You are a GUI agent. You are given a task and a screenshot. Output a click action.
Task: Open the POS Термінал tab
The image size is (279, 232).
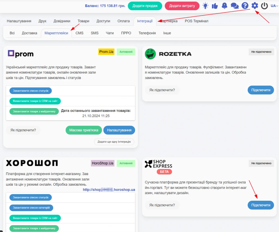pyautogui.click(x=196, y=21)
